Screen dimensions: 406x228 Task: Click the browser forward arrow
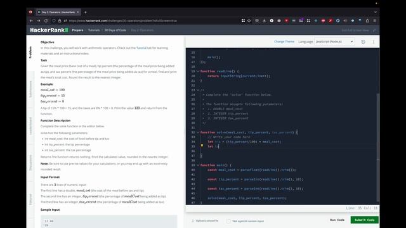[x=39, y=21]
